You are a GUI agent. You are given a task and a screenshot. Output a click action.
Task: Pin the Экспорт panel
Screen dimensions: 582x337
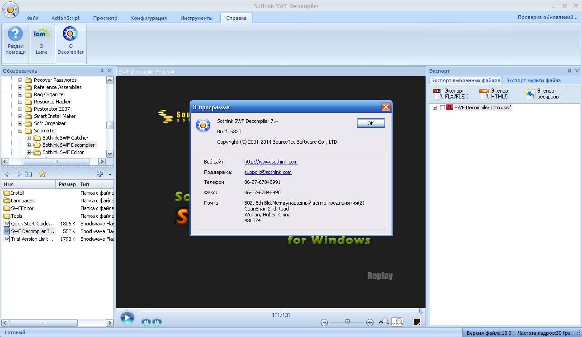coord(569,71)
